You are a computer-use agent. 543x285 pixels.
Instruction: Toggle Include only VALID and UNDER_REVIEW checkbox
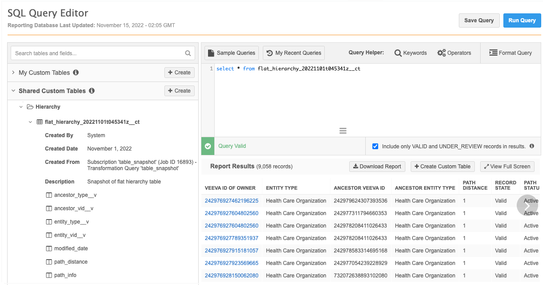point(375,146)
